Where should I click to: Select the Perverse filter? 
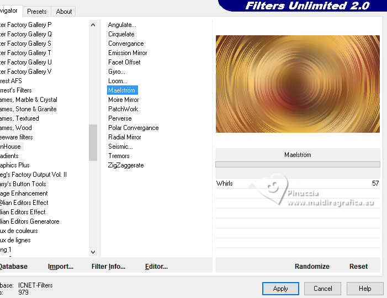click(x=120, y=118)
